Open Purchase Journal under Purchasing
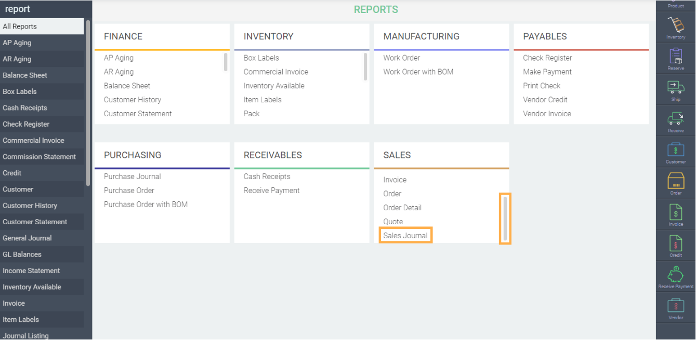This screenshot has height=340, width=696. pyautogui.click(x=132, y=176)
